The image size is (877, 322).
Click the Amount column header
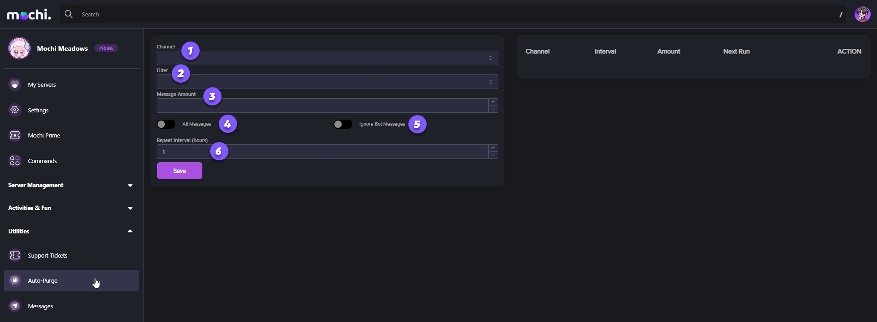[669, 52]
